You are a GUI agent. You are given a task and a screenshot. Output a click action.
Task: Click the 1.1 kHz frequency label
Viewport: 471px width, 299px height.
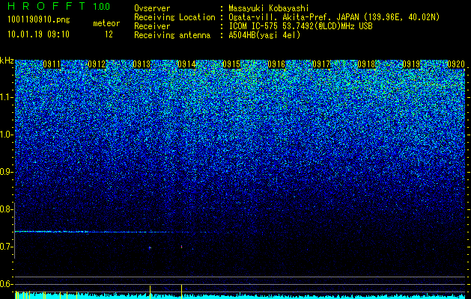(x=6, y=97)
